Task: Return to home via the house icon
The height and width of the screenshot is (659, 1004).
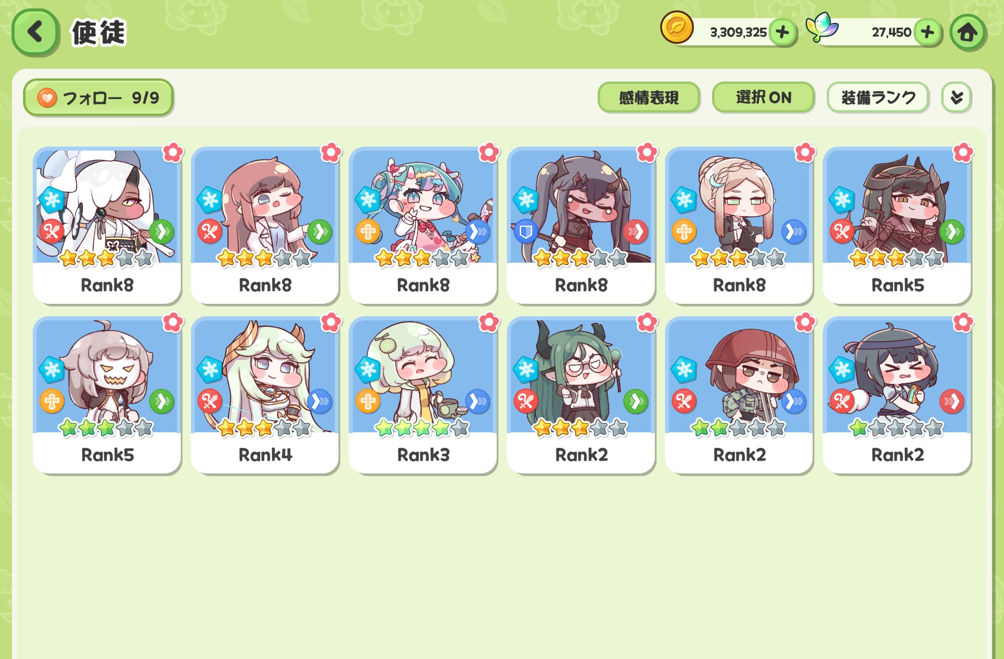Action: (x=968, y=32)
